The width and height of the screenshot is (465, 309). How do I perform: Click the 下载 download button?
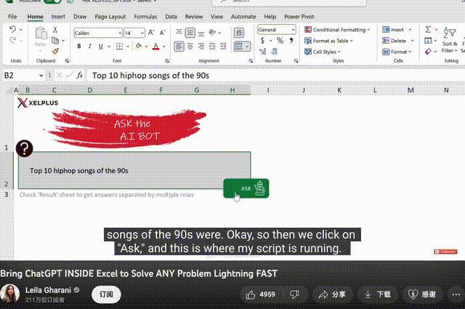(378, 294)
